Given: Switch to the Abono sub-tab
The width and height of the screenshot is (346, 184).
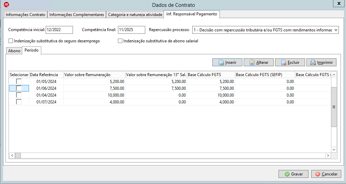Looking at the screenshot, I should coord(14,51).
